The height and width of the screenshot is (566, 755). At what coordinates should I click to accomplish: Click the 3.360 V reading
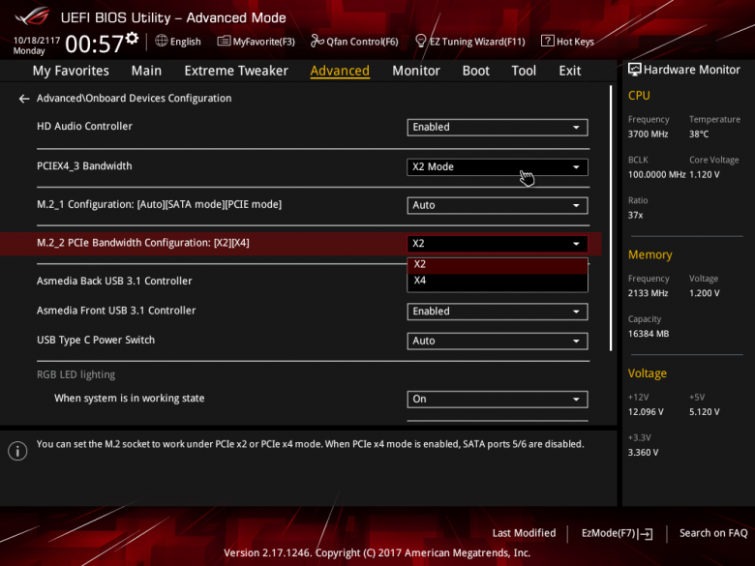click(x=643, y=453)
